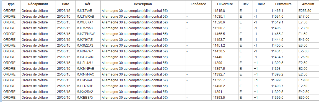The image size is (319, 102).
Task: Click closing price 11465.1 cell
Action: [x=283, y=11]
